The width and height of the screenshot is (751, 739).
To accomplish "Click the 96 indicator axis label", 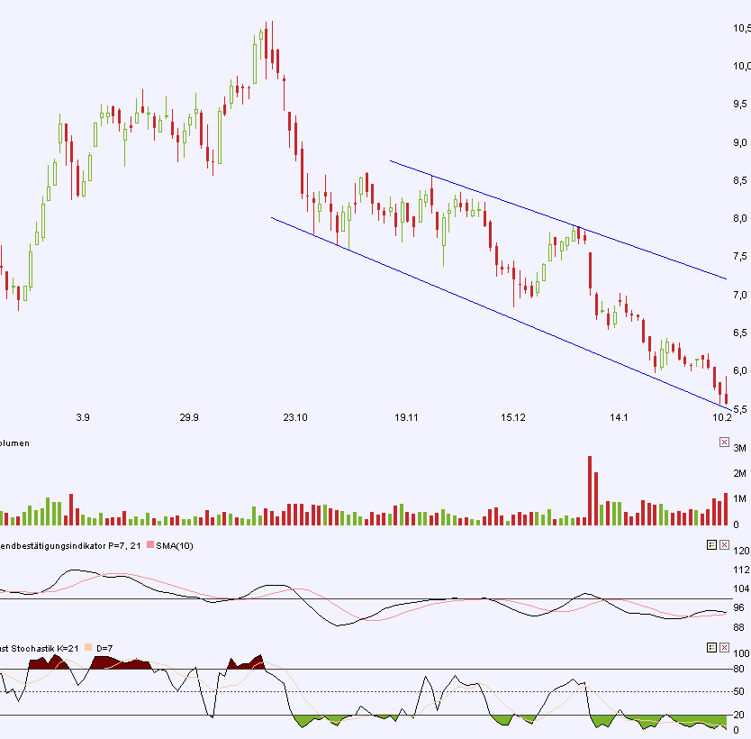I will pyautogui.click(x=739, y=607).
